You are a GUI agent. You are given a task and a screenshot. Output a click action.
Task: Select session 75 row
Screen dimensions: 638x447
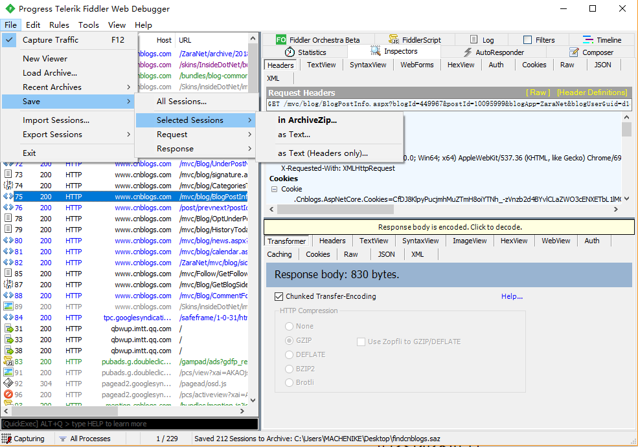(125, 196)
